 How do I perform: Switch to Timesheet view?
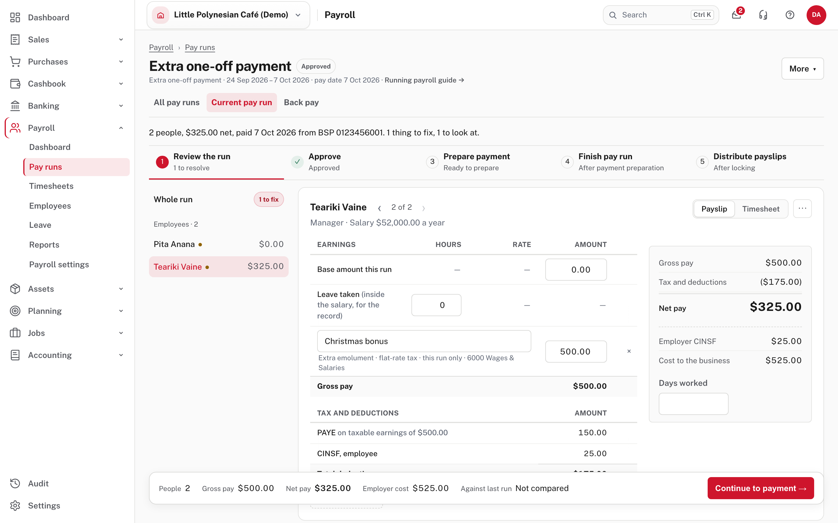pos(760,209)
